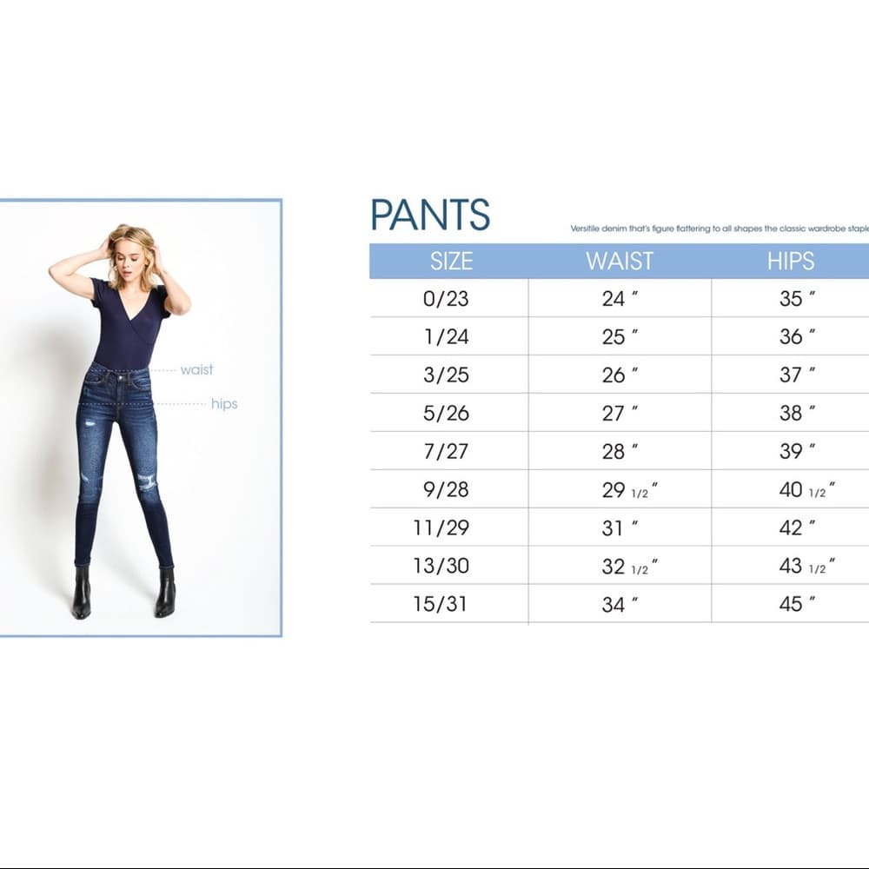The width and height of the screenshot is (869, 869).
Task: Click hips value 45"
Action: coord(798,604)
